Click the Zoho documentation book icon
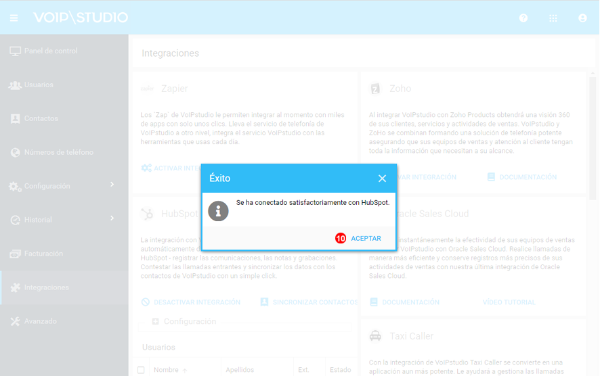The width and height of the screenshot is (600, 376). tap(491, 177)
